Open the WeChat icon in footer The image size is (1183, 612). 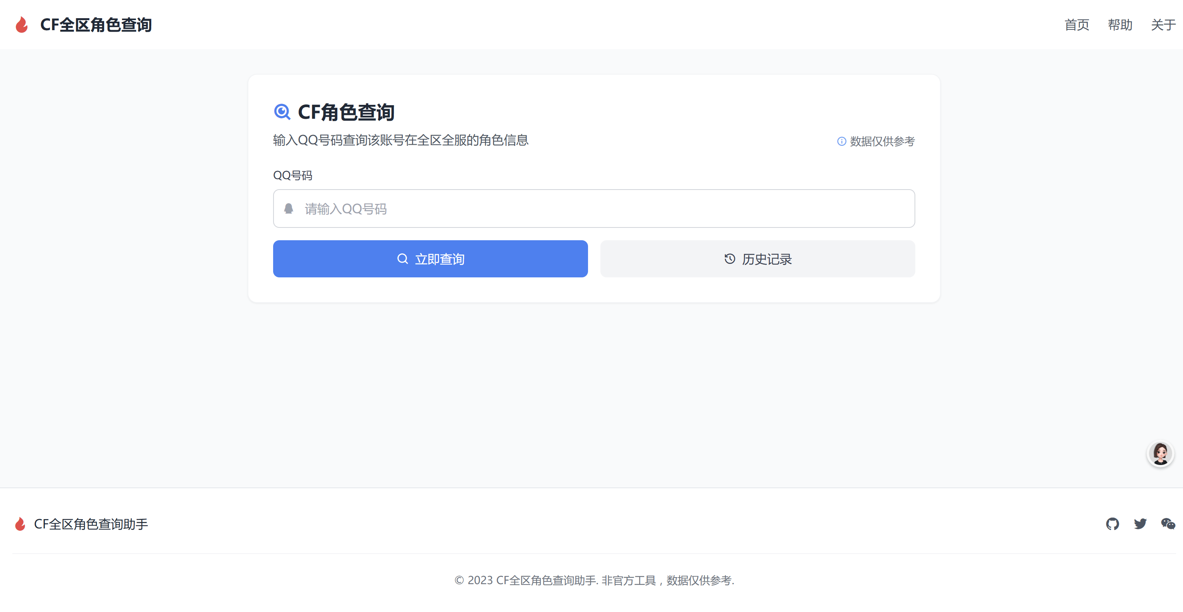point(1168,524)
